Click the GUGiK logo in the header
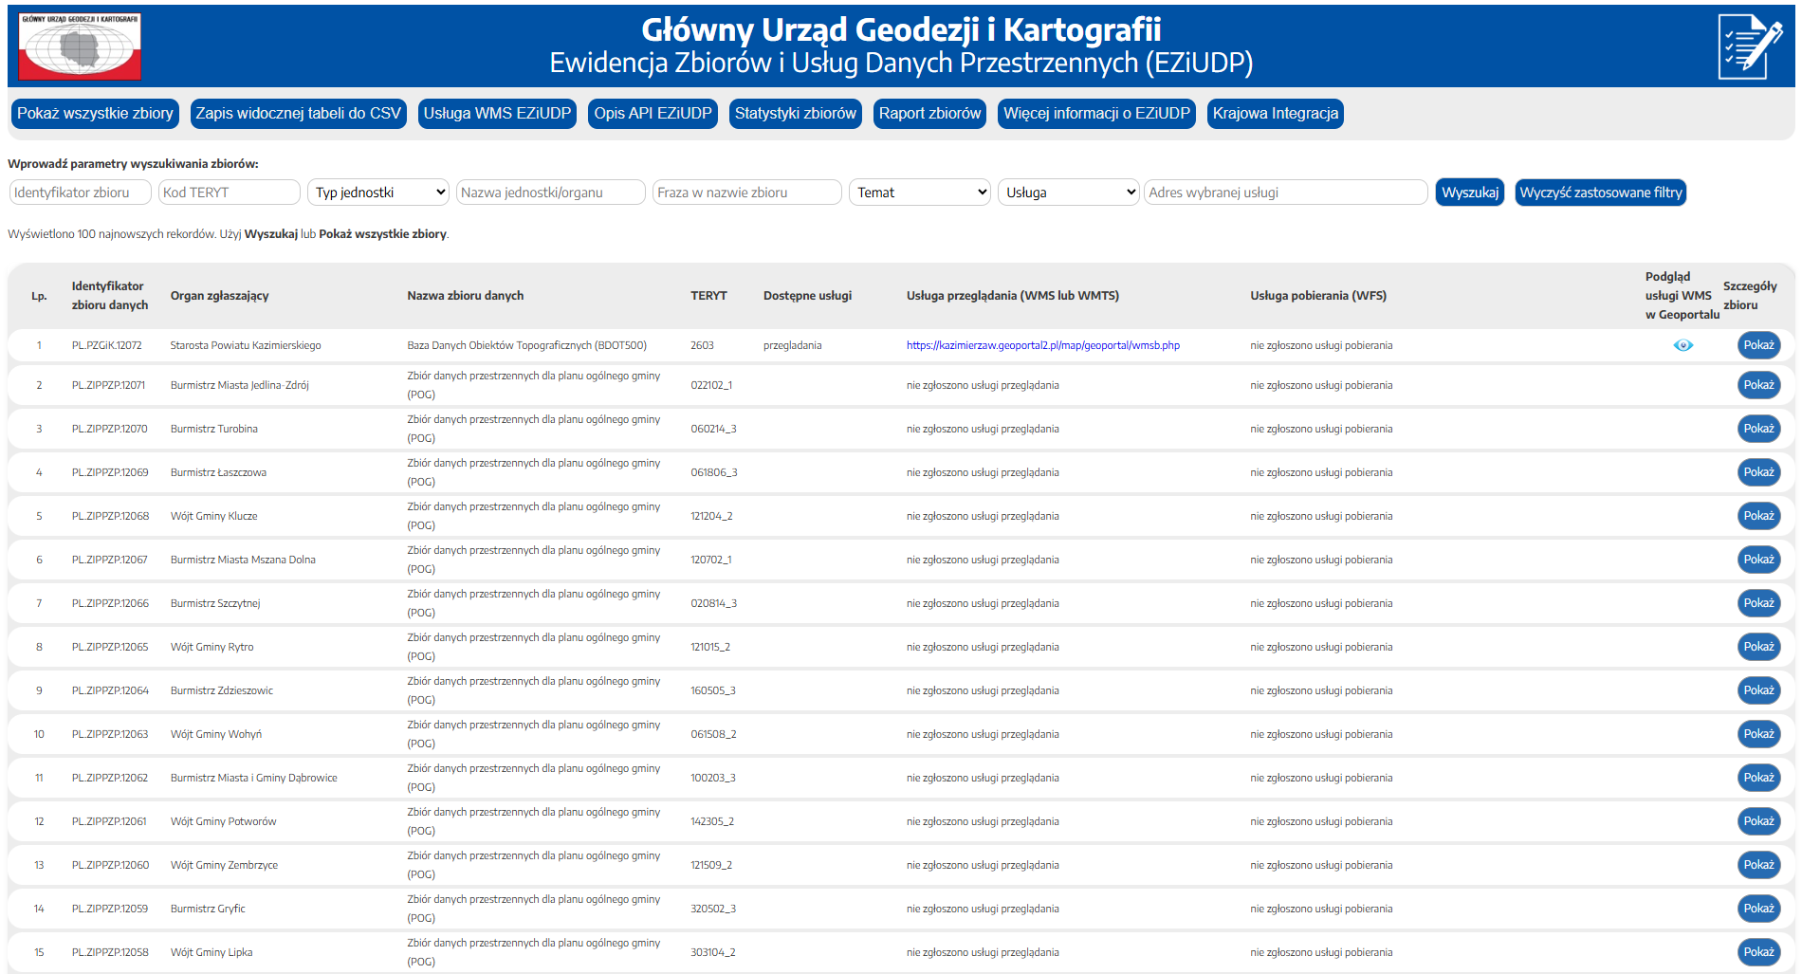The height and width of the screenshot is (974, 1802). [x=81, y=46]
